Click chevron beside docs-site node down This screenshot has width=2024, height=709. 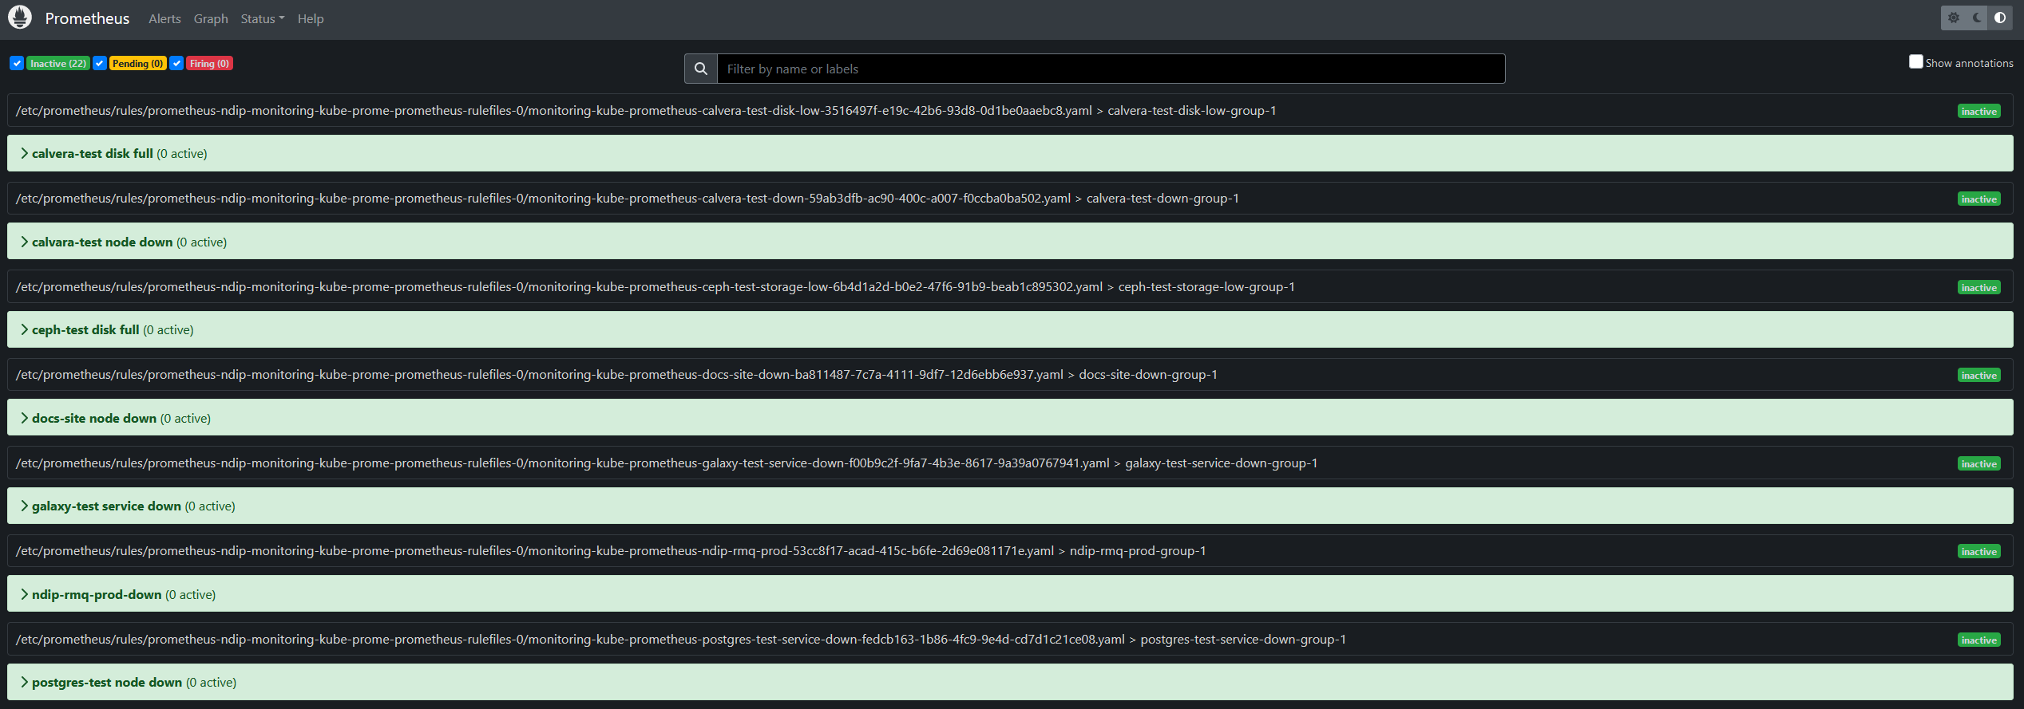click(x=24, y=419)
